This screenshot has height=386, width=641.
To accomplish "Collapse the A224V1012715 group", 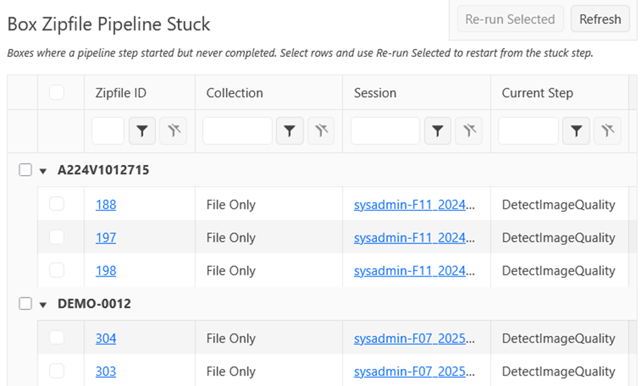I will click(43, 171).
